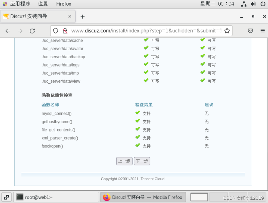Bookmark this page with the star icon

pos(227,31)
